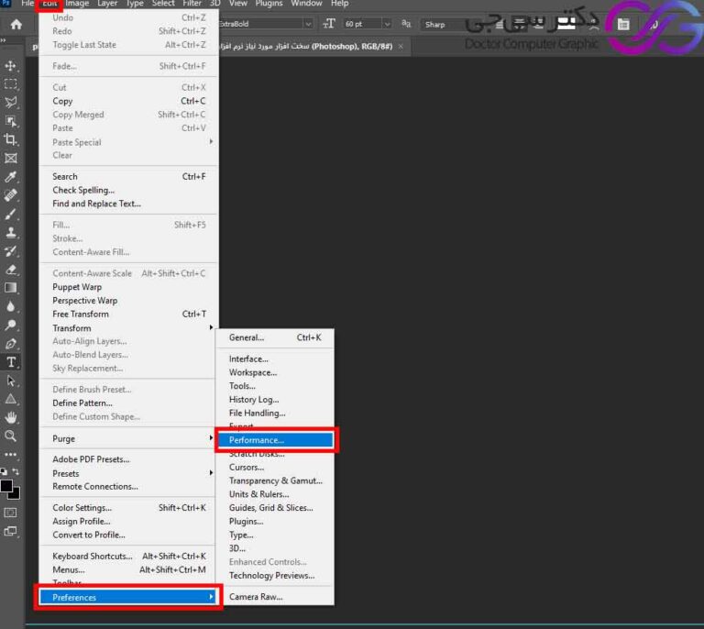Open the background color swatch
704x629 pixels.
(16, 494)
